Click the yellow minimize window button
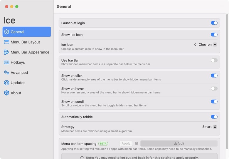This screenshot has height=159, width=229. tap(12, 6)
